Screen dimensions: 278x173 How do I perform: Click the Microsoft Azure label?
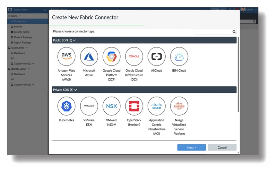(89, 73)
